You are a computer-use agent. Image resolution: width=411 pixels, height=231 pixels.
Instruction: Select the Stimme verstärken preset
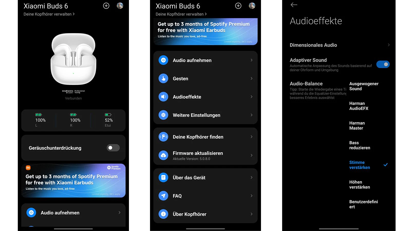coord(360,165)
